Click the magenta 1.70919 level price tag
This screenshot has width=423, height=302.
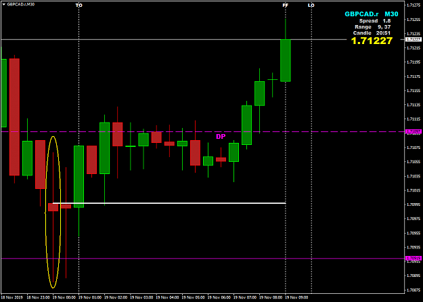pyautogui.click(x=414, y=258)
